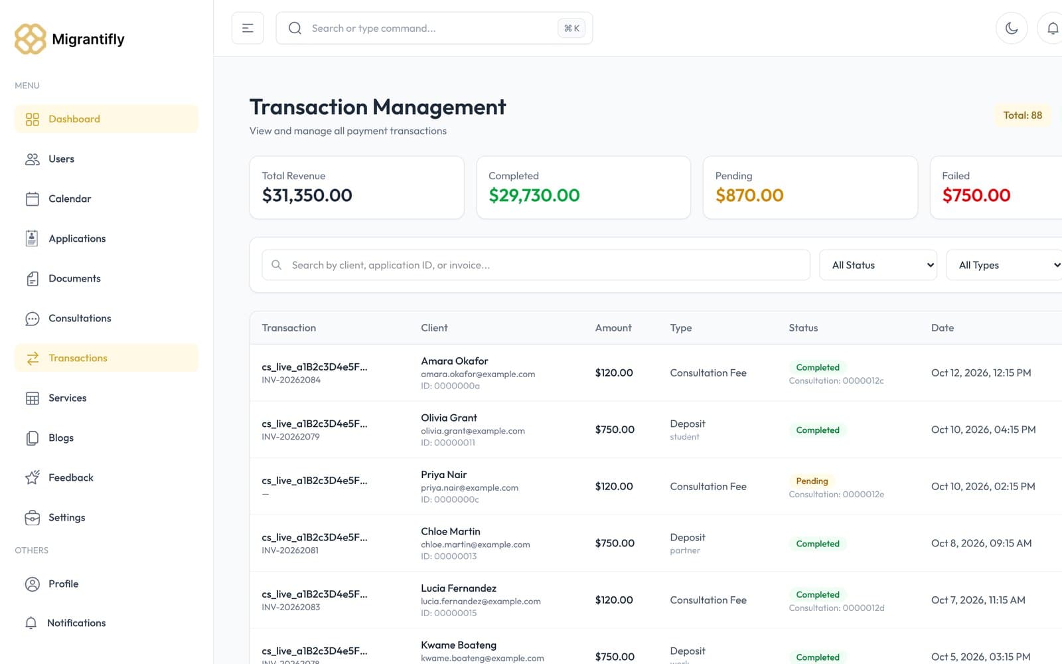Click Consultation: 0000012d under Lucia's status

pos(836,608)
